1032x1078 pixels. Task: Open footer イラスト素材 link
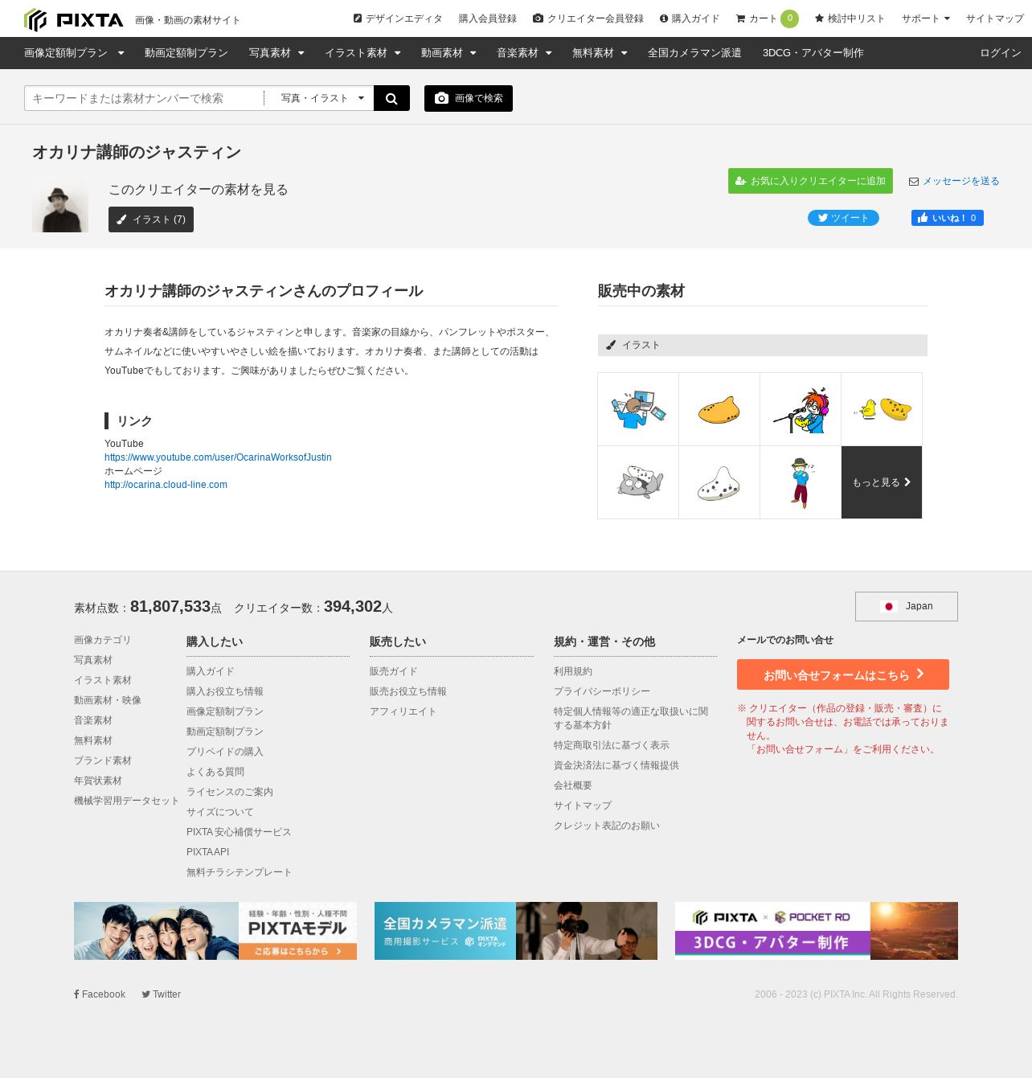(x=103, y=680)
